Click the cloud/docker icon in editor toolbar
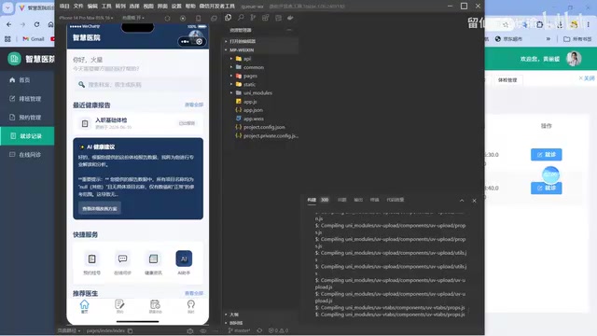Screen dimensions: 597x336 (290, 18)
